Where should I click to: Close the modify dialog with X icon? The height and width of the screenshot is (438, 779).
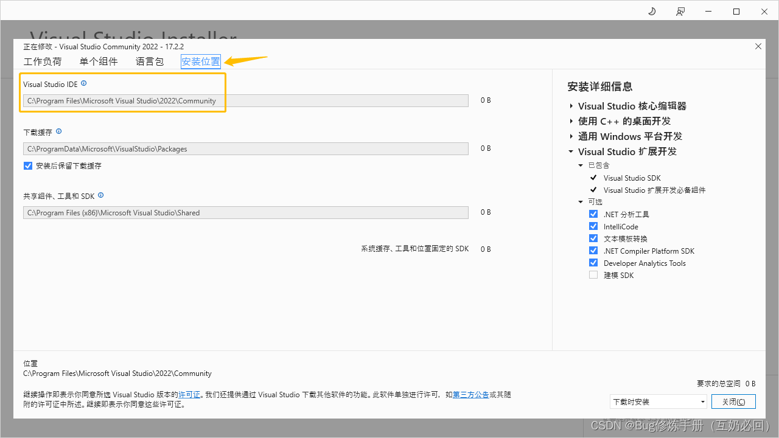(758, 46)
